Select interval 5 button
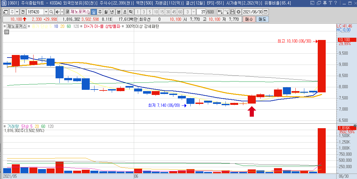Image resolution: width=357 pixels, height=179 pixels. 150,12
